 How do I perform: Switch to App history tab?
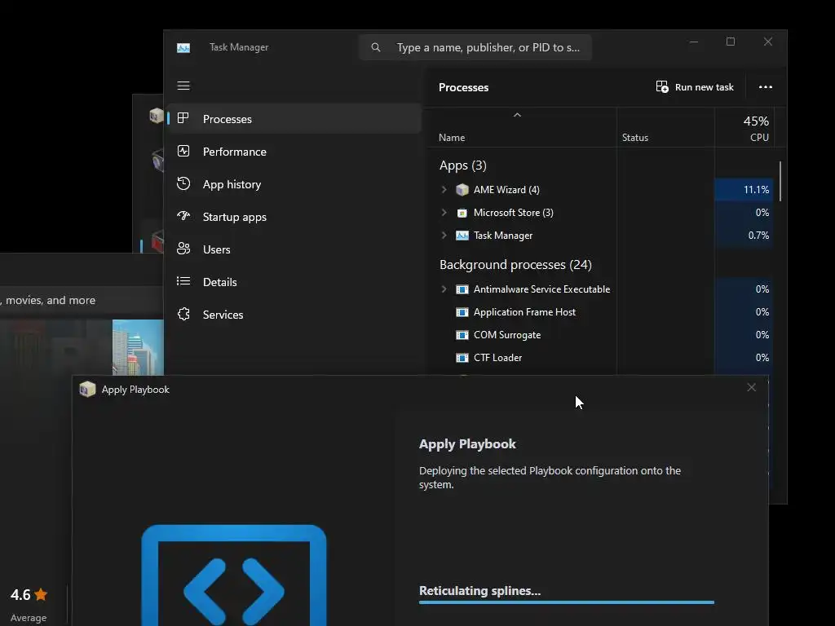[294, 184]
